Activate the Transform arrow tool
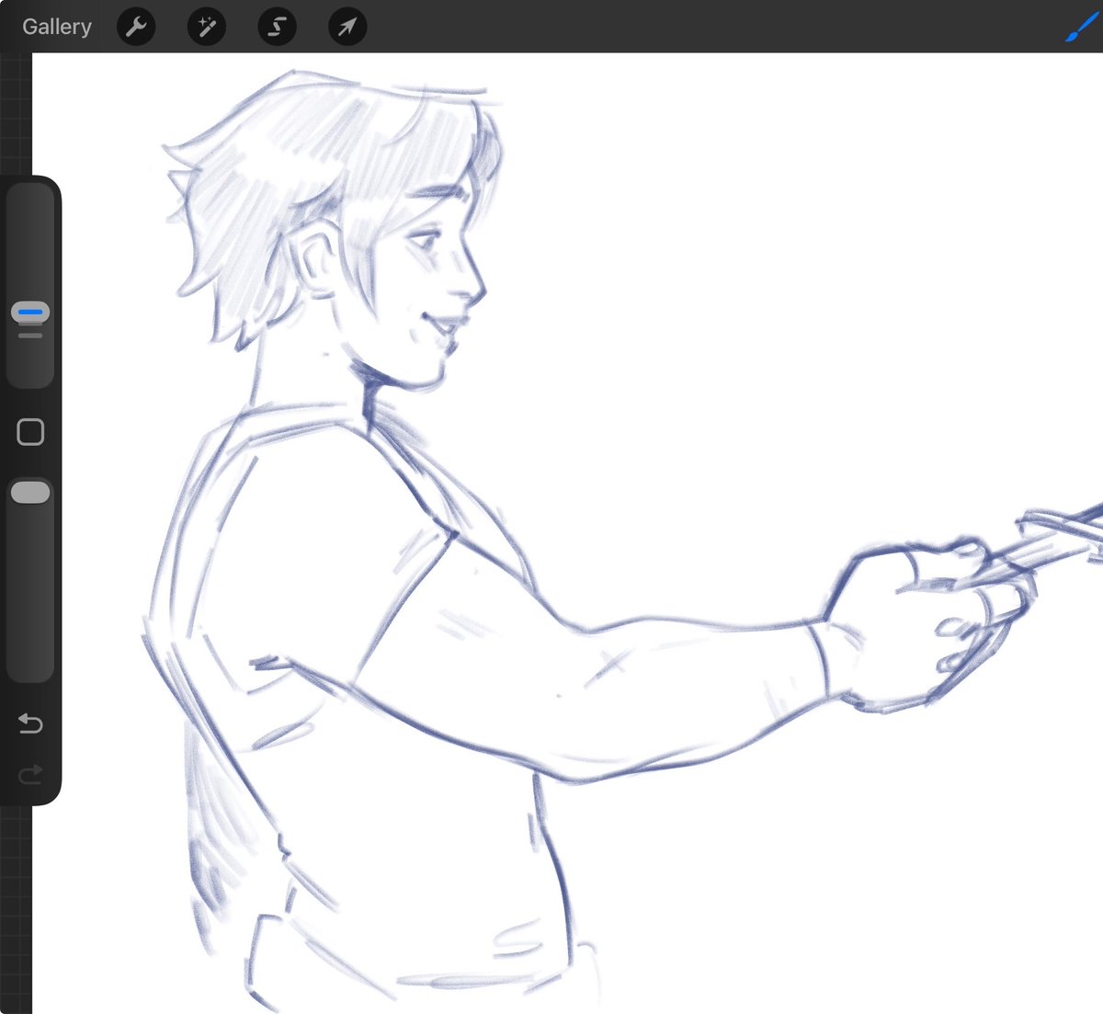 [x=347, y=27]
